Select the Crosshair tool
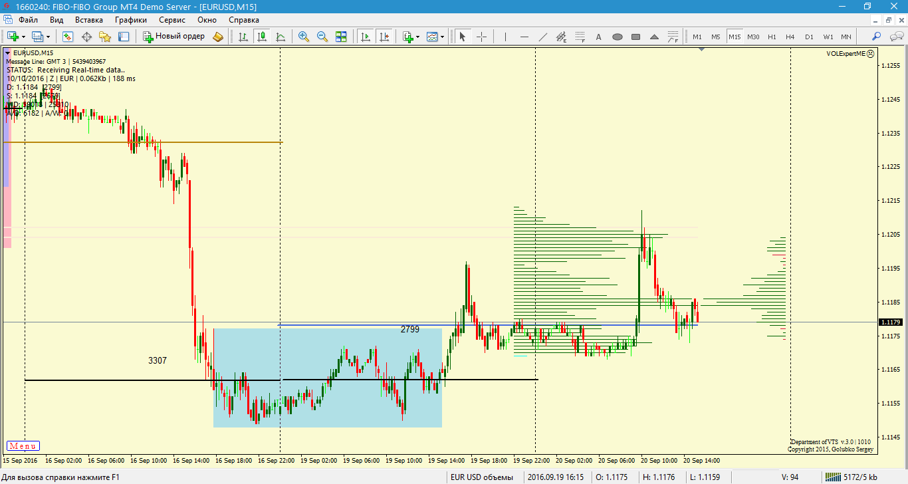This screenshot has width=908, height=484. (x=482, y=37)
